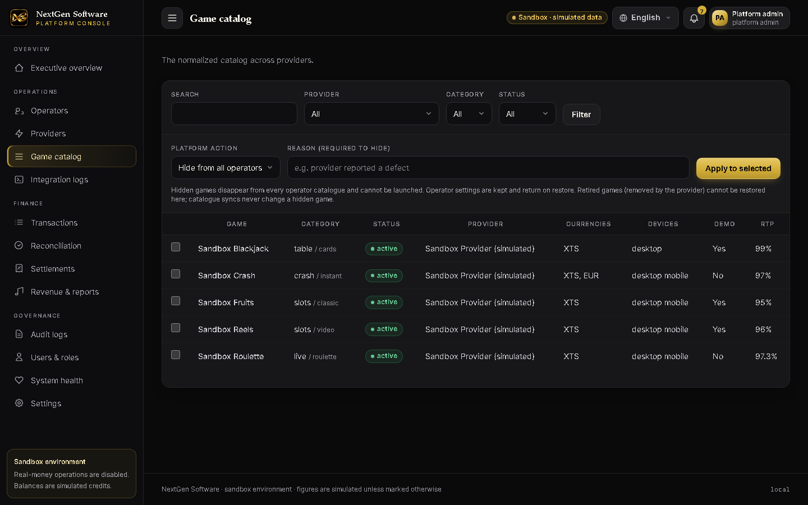Click the Providers lightning bolt icon
808x505 pixels.
(19, 134)
